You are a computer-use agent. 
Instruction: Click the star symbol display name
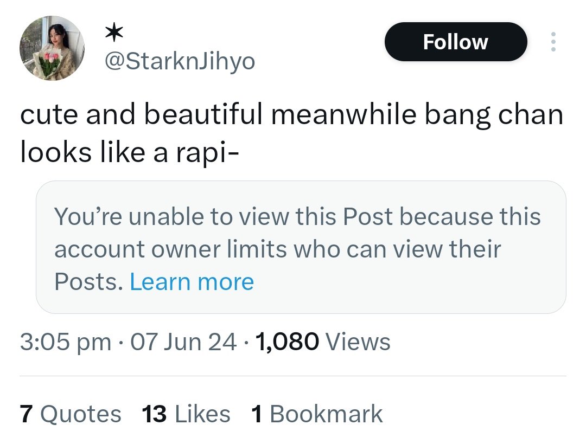[113, 33]
